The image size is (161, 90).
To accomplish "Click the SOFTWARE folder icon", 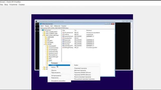I will [x=46, y=42].
